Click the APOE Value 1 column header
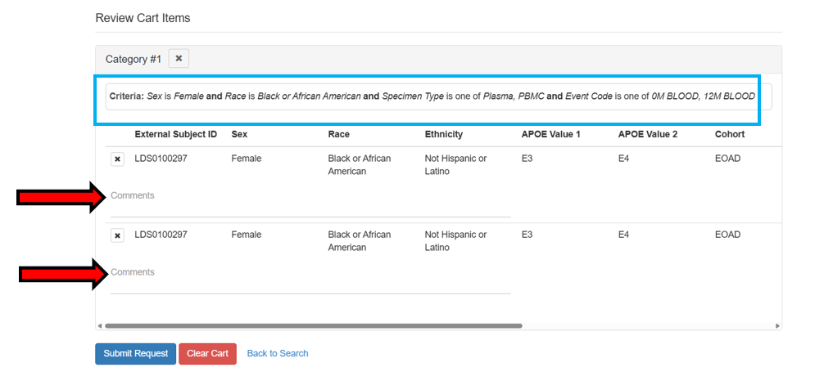 pyautogui.click(x=550, y=134)
